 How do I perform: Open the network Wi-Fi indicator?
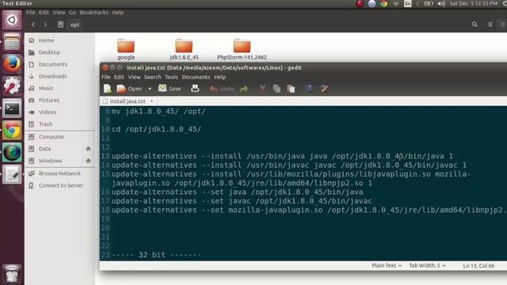(396, 3)
